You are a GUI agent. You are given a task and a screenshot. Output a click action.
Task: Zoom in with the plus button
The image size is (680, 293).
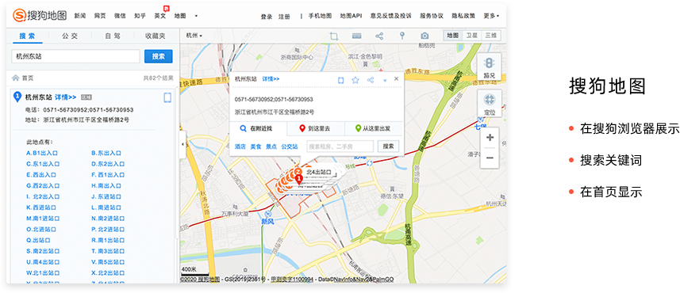pos(490,138)
